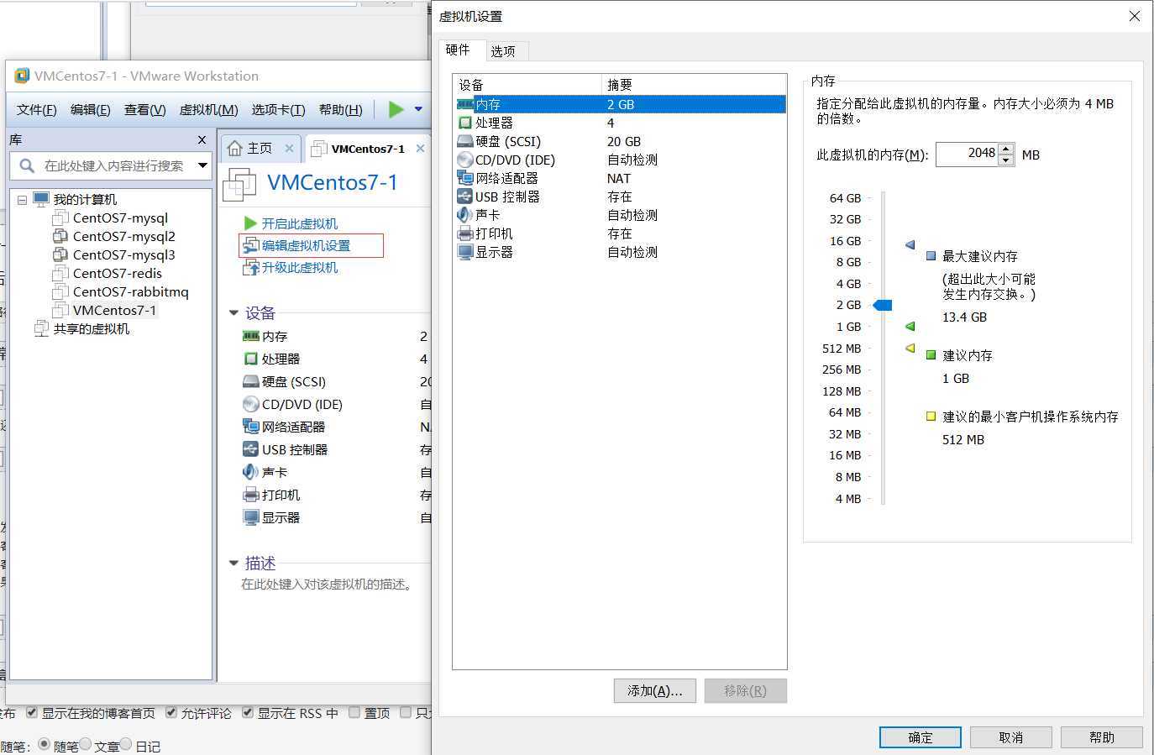Viewport: 1154px width, 755px height.
Task: Open power button dropdown arrow
Action: click(x=419, y=109)
